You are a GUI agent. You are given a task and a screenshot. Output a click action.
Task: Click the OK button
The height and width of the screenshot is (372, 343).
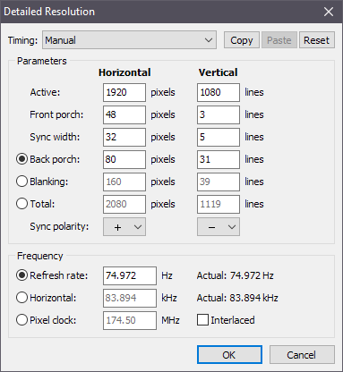(229, 355)
